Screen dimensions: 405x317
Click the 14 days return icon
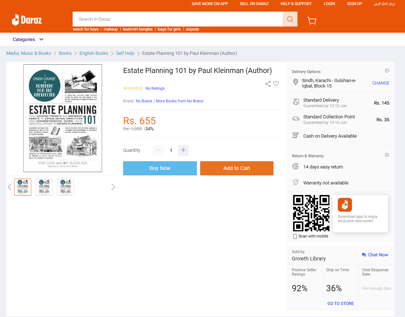pyautogui.click(x=295, y=166)
